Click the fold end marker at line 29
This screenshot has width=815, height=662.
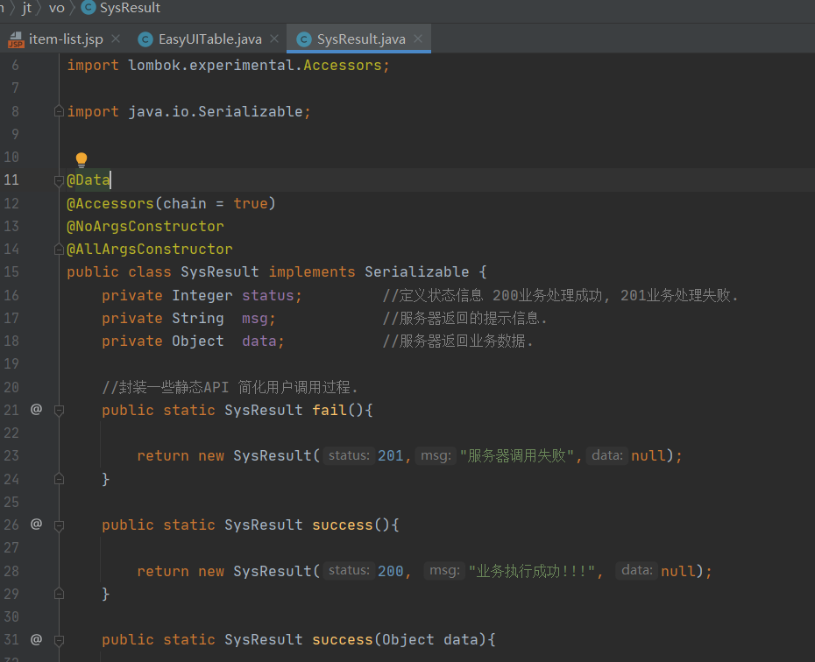[59, 594]
